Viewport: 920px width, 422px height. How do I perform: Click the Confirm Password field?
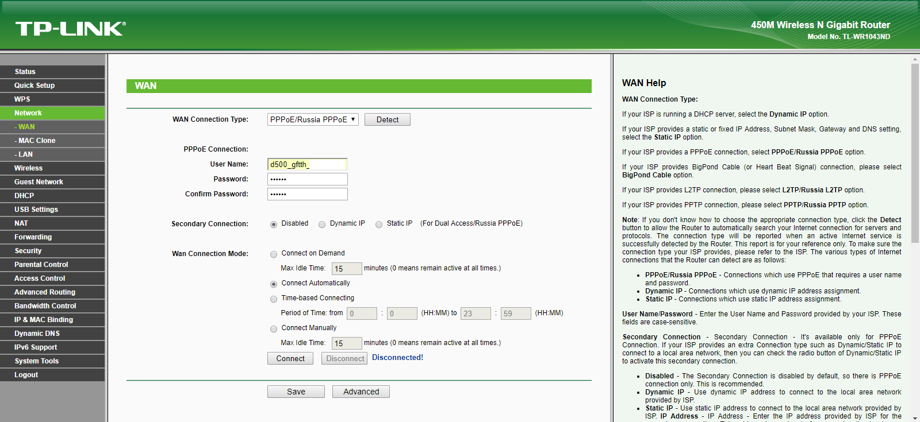(x=307, y=194)
